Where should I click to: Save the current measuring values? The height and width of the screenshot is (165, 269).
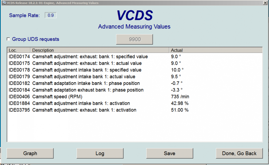[169, 153]
